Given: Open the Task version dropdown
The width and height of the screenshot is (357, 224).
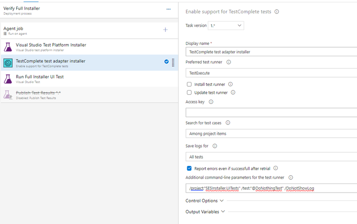Looking at the screenshot, I should pyautogui.click(x=226, y=25).
